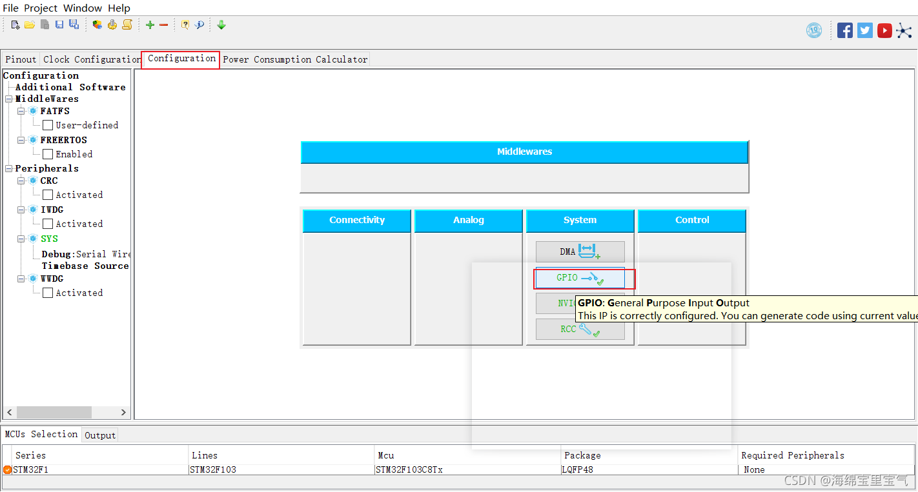Collapse the WWDG tree node
This screenshot has height=492, width=918.
coord(21,279)
